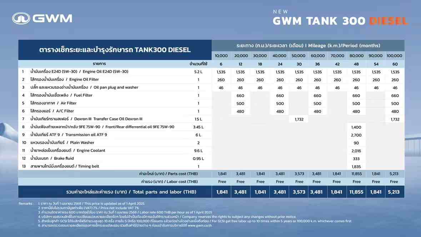Click the GWM logo emblem
This screenshot has height=237, width=421.
pos(21,18)
